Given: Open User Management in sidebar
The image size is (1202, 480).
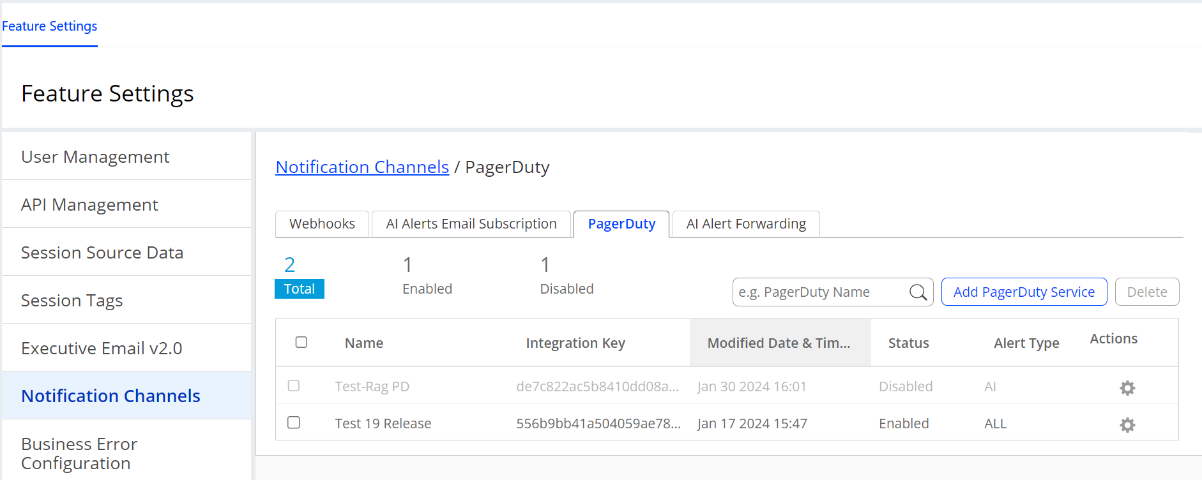Looking at the screenshot, I should 95,157.
